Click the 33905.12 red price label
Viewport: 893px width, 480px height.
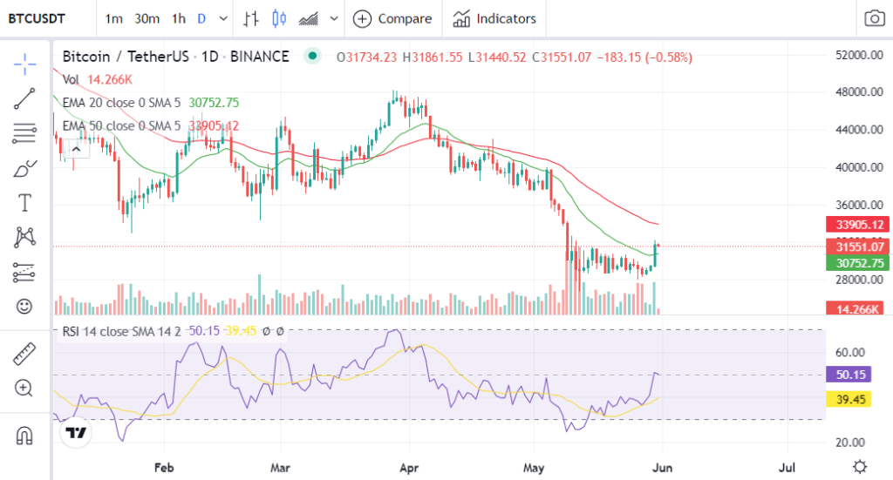(x=858, y=225)
